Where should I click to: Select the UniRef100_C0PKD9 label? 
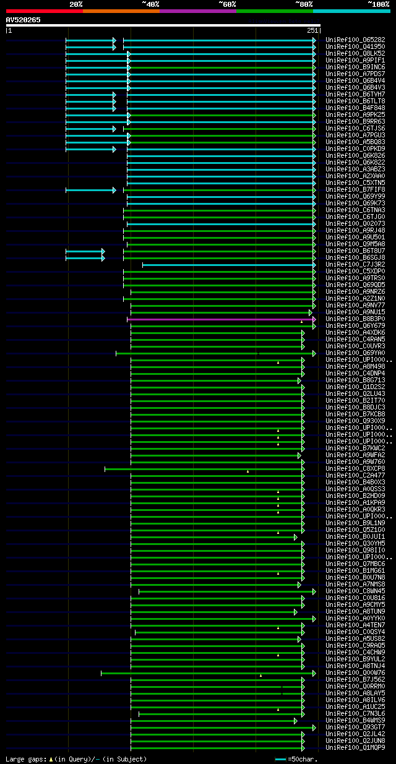click(355, 148)
